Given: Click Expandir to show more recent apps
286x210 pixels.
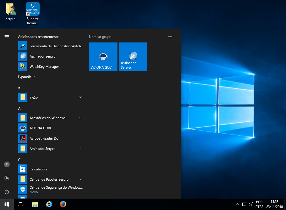Looking at the screenshot, I should pyautogui.click(x=26, y=77).
